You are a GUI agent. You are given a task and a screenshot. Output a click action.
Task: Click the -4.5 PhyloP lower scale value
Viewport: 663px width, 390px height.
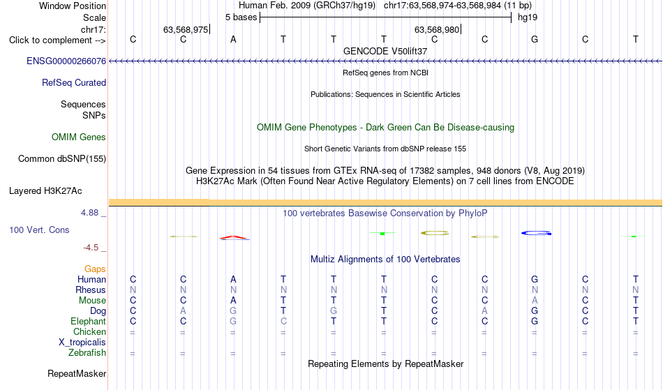[91, 248]
